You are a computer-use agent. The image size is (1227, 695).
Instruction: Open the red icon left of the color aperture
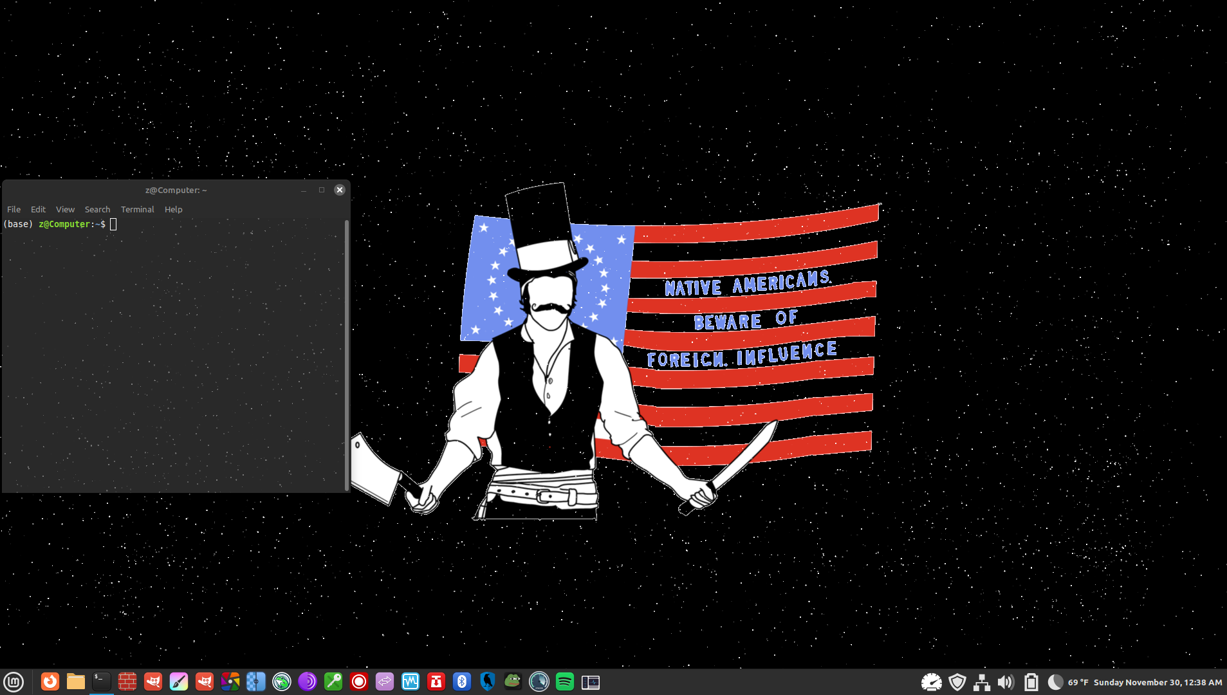point(205,681)
